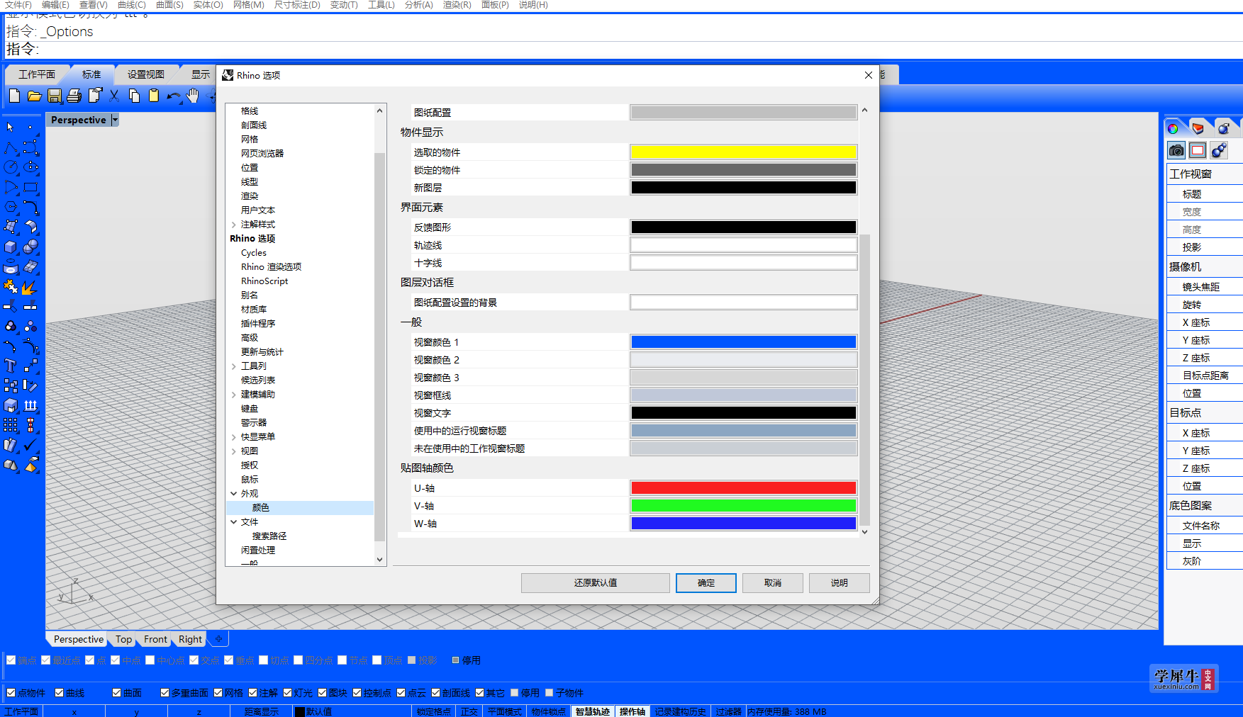Click the 智慧轨迹 status bar button
The width and height of the screenshot is (1243, 717).
pos(593,711)
